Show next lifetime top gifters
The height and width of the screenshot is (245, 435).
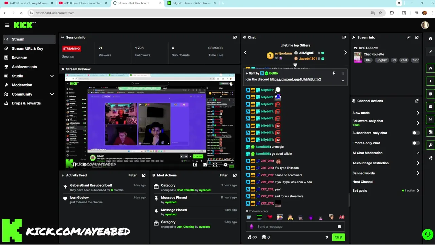click(x=345, y=53)
